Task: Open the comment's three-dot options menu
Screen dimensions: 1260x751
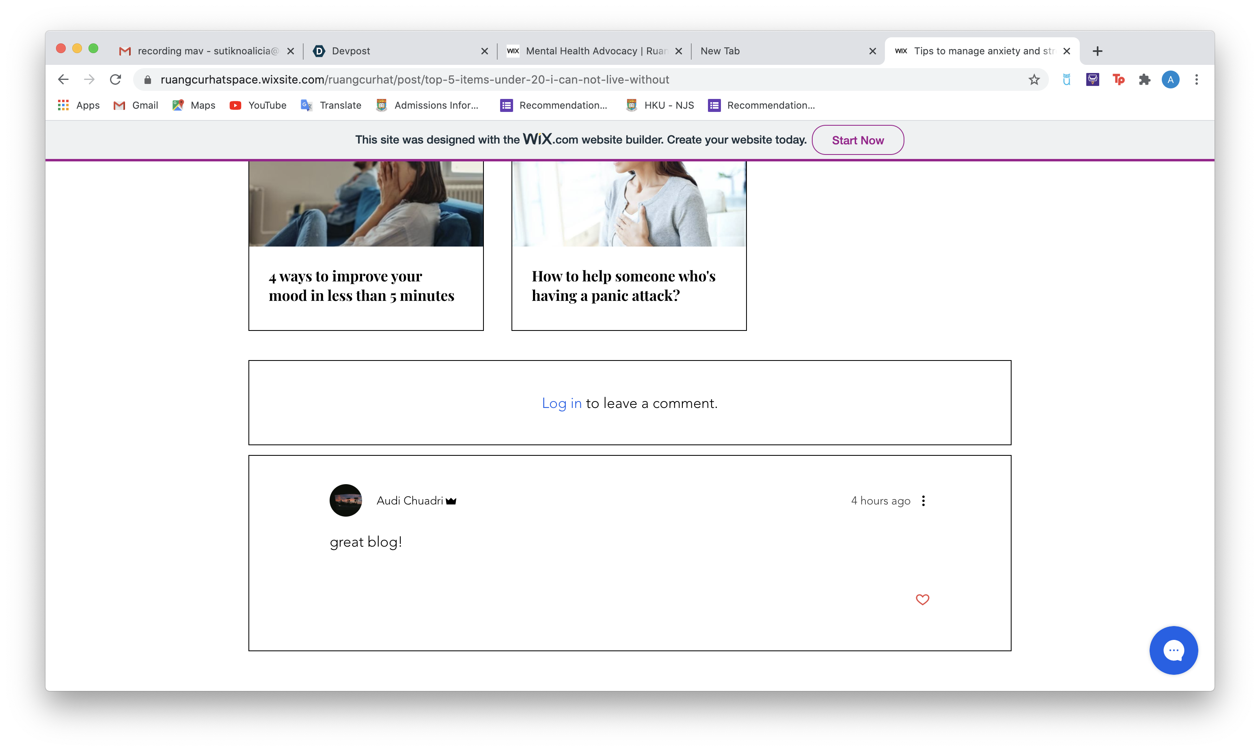Action: click(923, 500)
